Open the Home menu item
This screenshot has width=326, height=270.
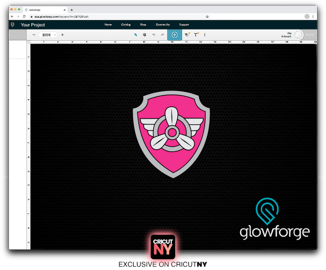pyautogui.click(x=108, y=24)
